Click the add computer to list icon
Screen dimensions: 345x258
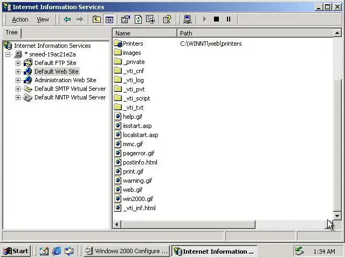tap(188, 19)
